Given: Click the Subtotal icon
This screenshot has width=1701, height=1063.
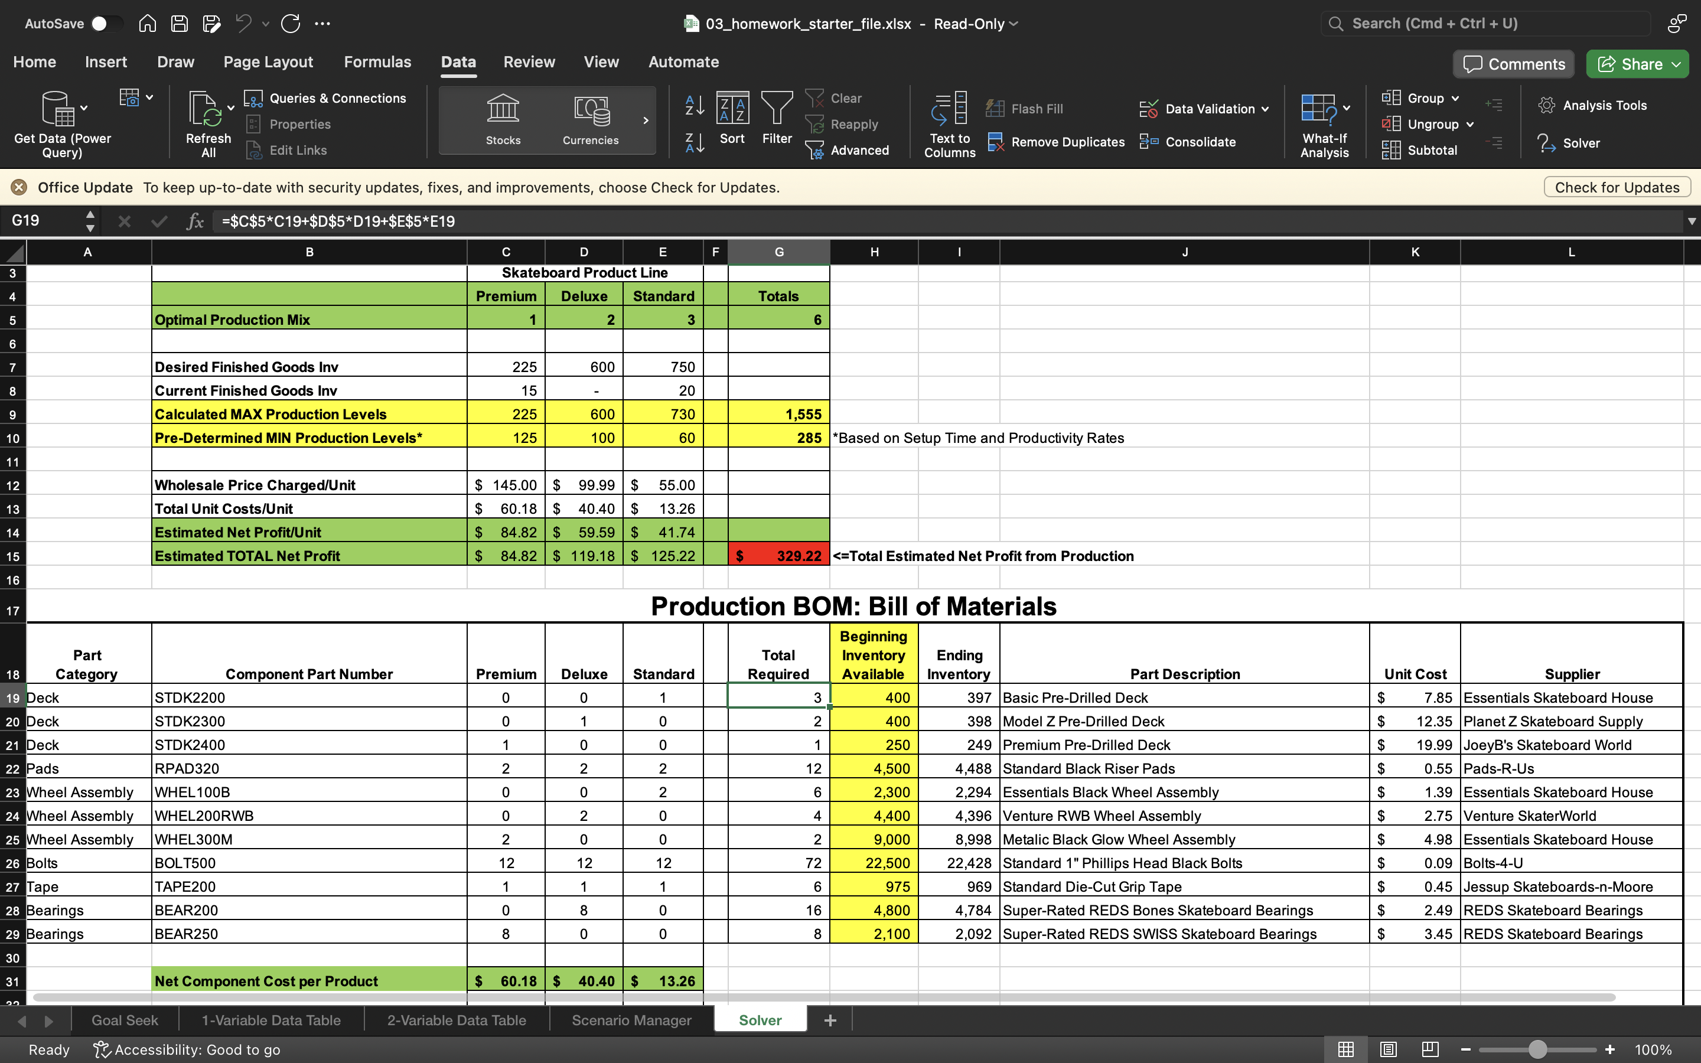Looking at the screenshot, I should coord(1390,151).
